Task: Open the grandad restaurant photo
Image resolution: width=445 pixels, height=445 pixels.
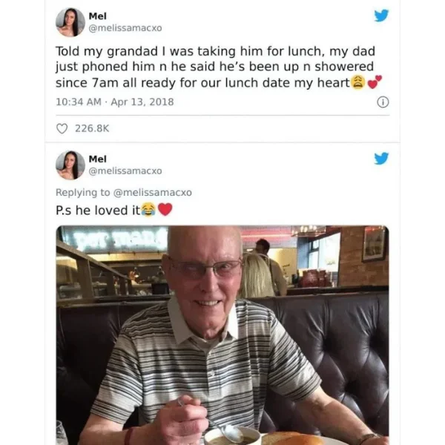Action: click(x=222, y=335)
